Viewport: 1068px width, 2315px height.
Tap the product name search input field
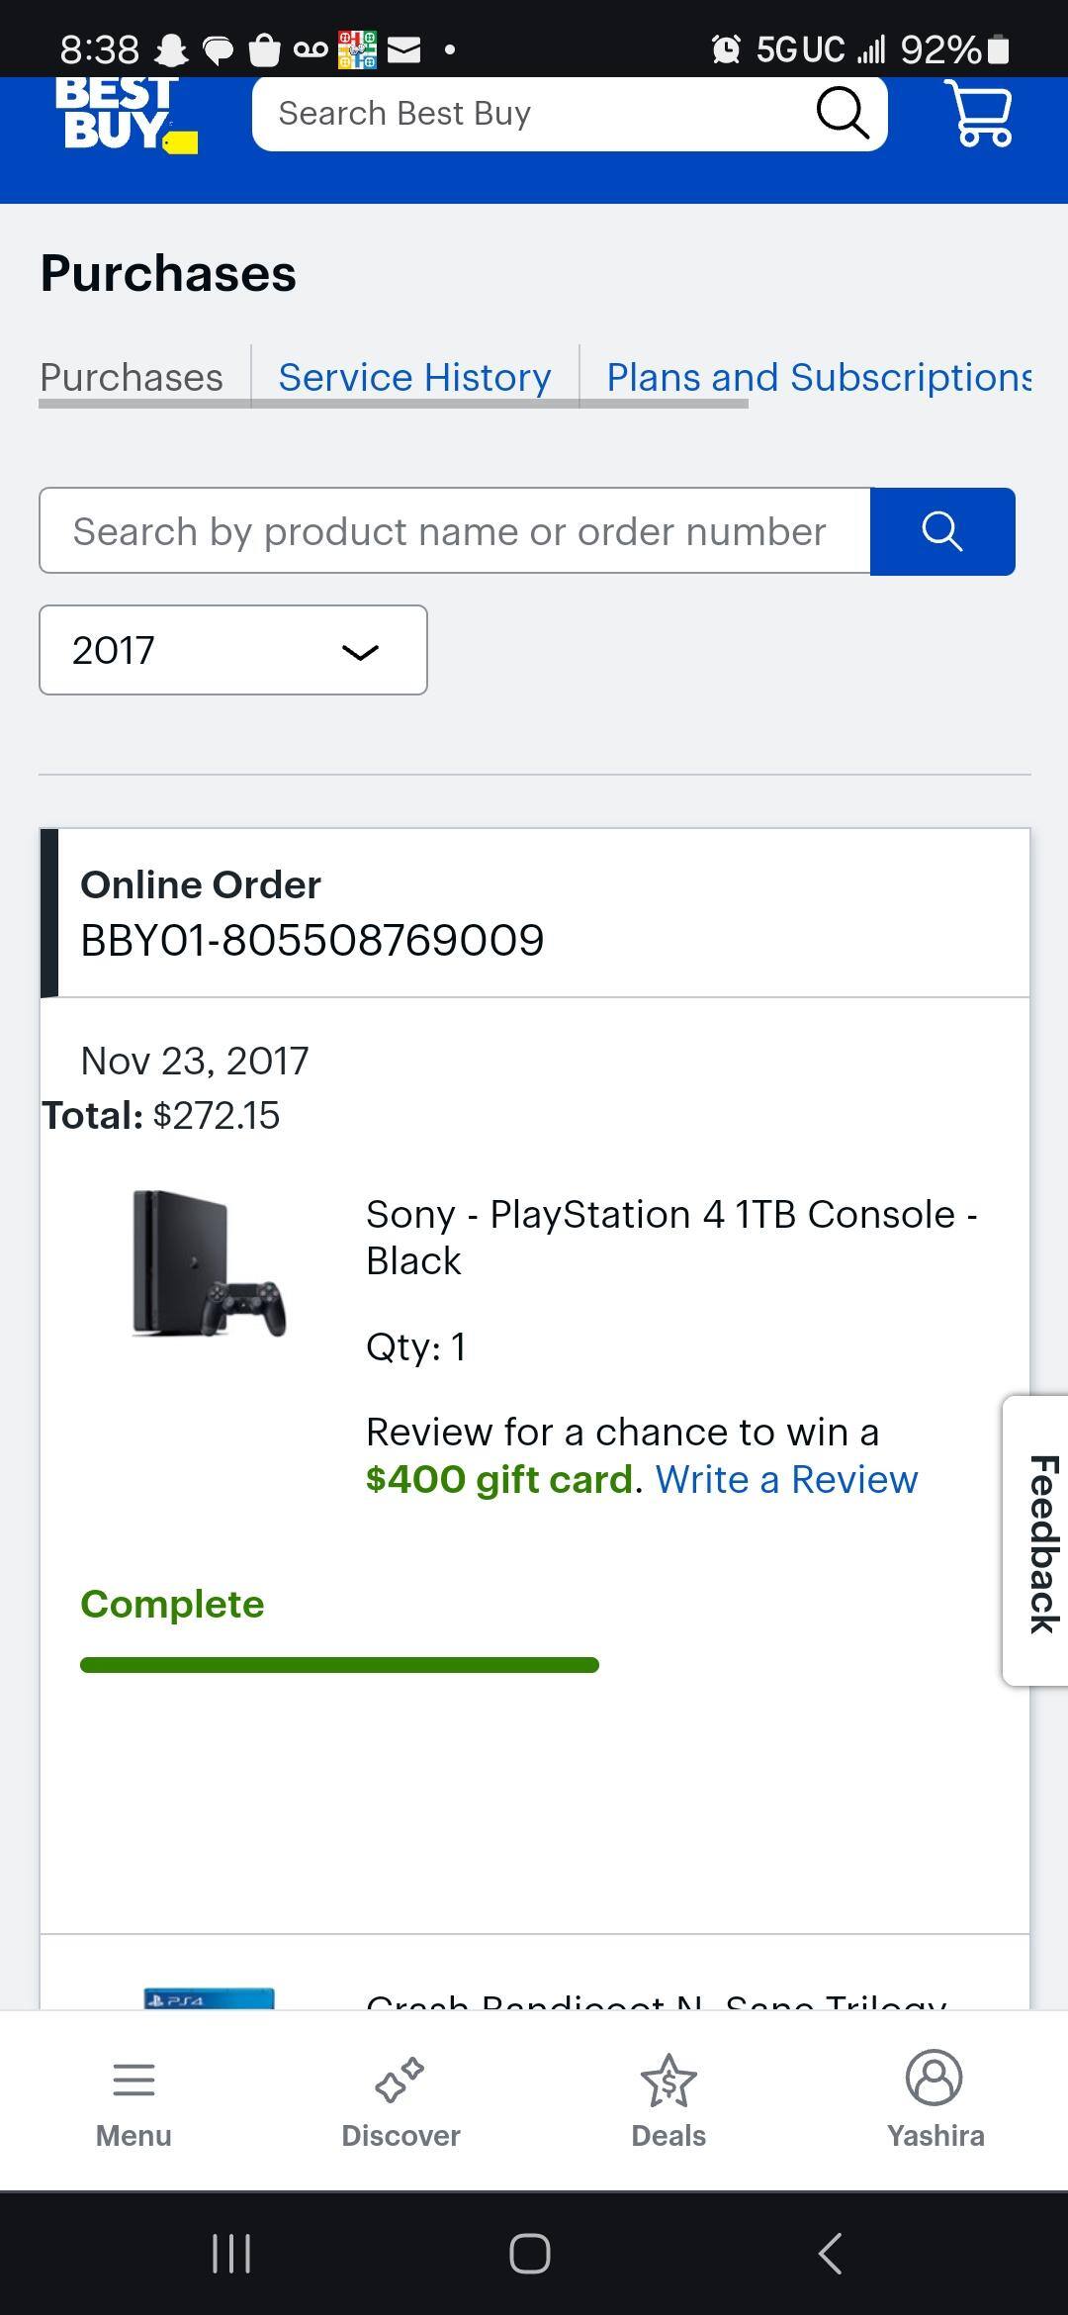pos(454,531)
